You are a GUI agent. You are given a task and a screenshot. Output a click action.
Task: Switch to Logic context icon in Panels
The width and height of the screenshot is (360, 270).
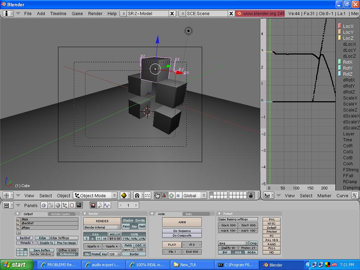[x=44, y=205]
